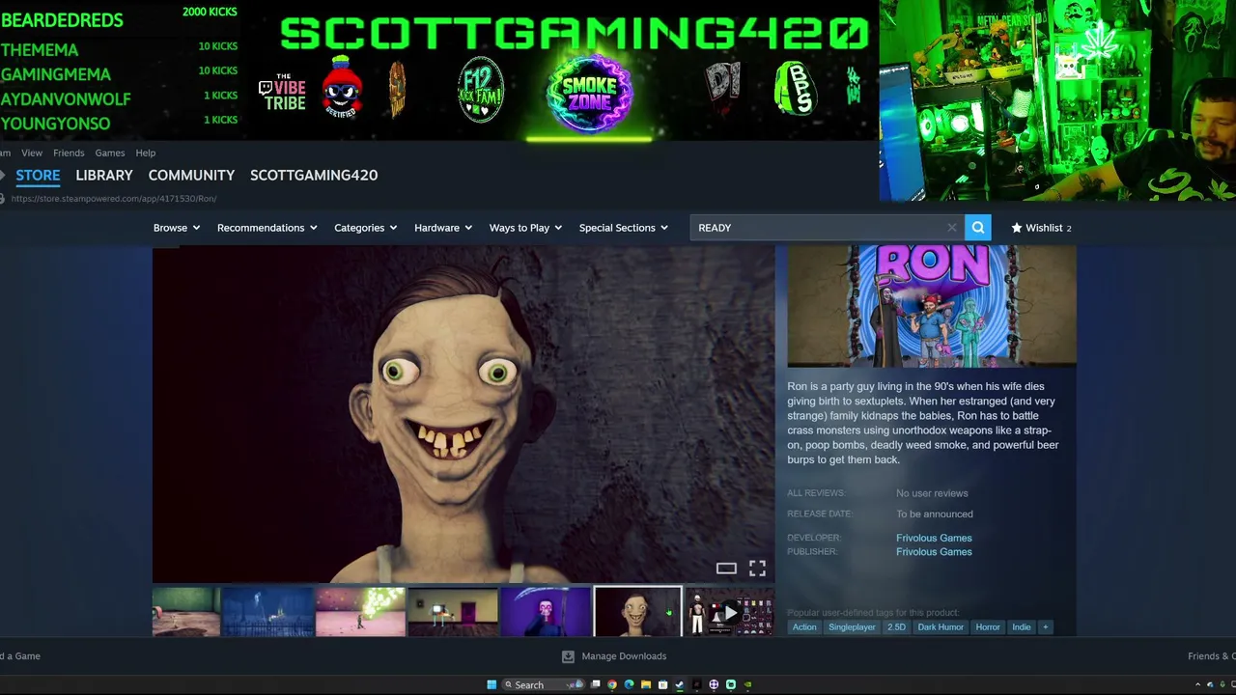
Task: Select the creepy smiling face thumbnail
Action: 637,612
